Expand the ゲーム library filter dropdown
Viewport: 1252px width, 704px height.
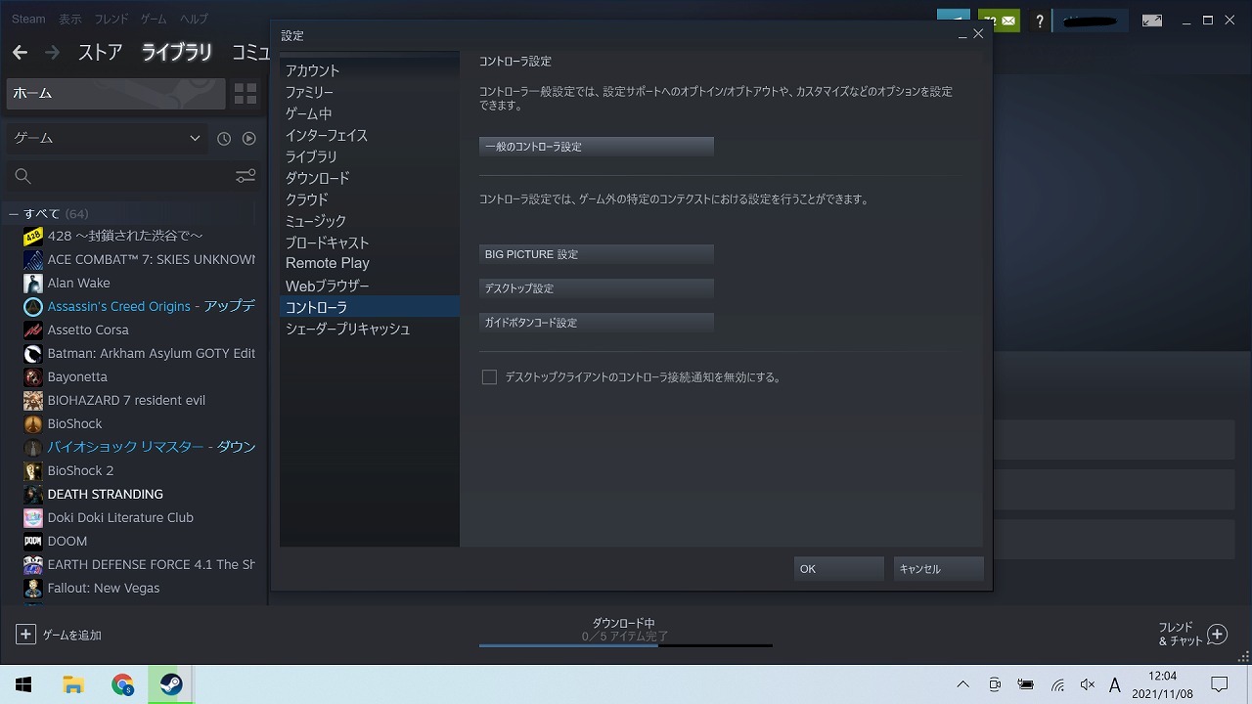pos(107,139)
